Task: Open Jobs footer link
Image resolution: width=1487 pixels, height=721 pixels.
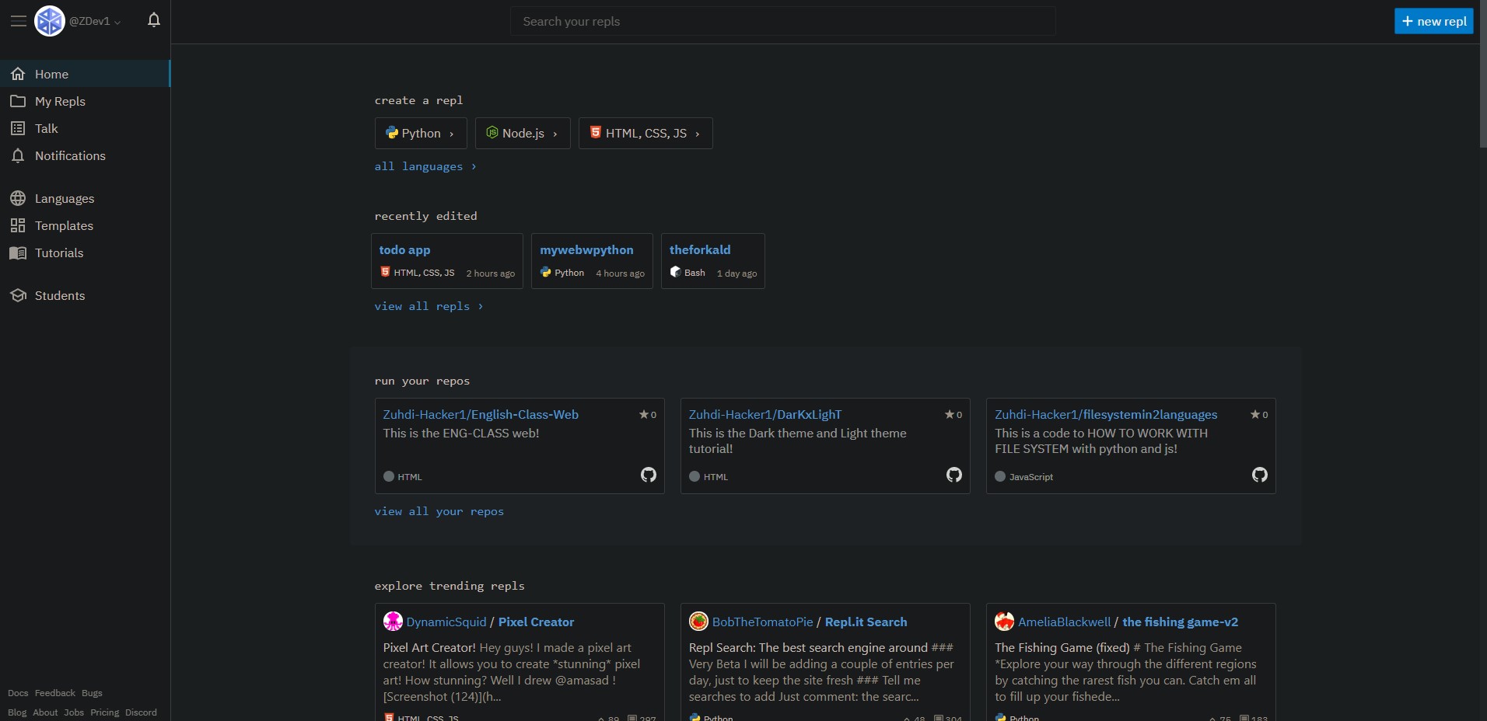Action: (74, 712)
